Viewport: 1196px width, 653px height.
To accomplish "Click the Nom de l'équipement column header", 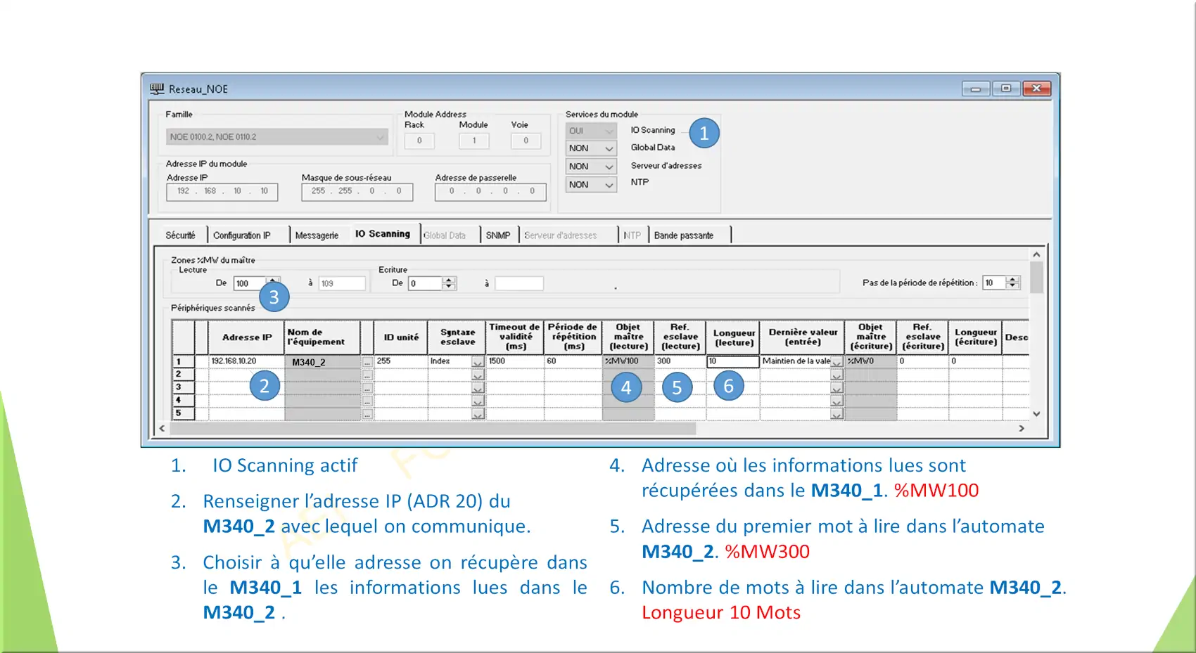I will click(x=323, y=337).
